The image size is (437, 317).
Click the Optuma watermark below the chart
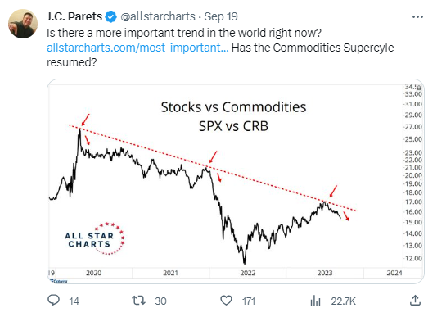pos(59,281)
